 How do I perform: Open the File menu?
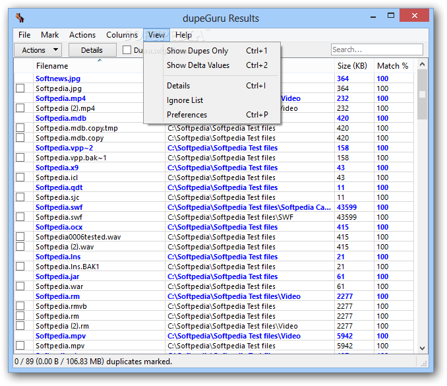24,35
